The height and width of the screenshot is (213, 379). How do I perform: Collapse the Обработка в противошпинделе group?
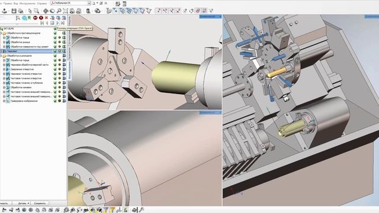pos(1,33)
